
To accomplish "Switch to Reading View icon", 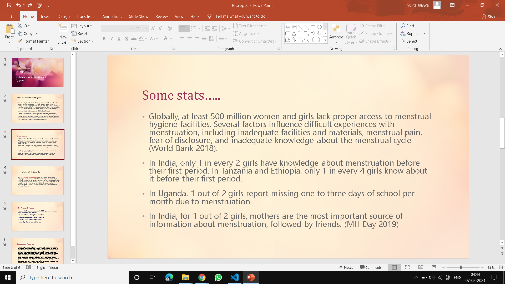I will click(x=421, y=267).
